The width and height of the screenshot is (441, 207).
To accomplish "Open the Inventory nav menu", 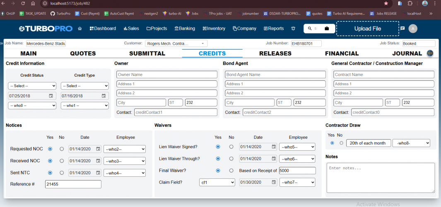I will pos(214,29).
